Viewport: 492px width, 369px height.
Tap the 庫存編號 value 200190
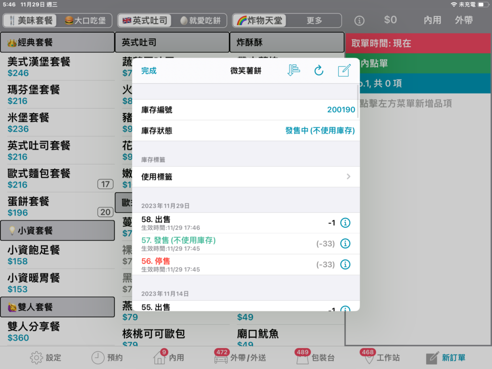tap(341, 110)
